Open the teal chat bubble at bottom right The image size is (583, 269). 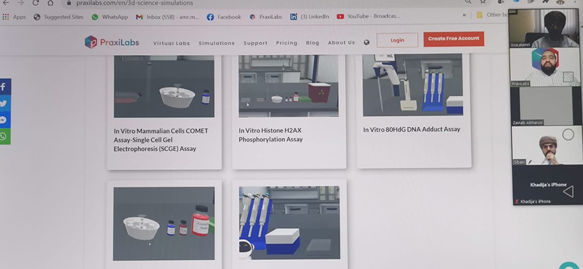(569, 266)
